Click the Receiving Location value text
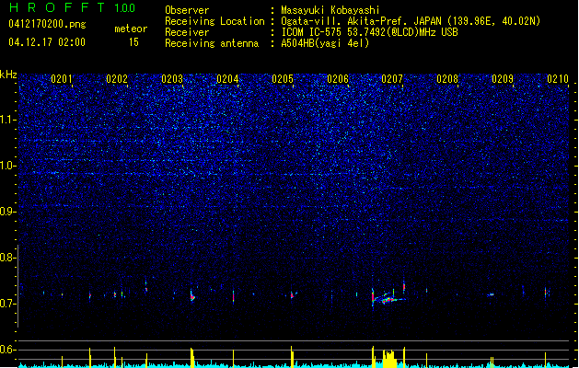 click(x=411, y=21)
